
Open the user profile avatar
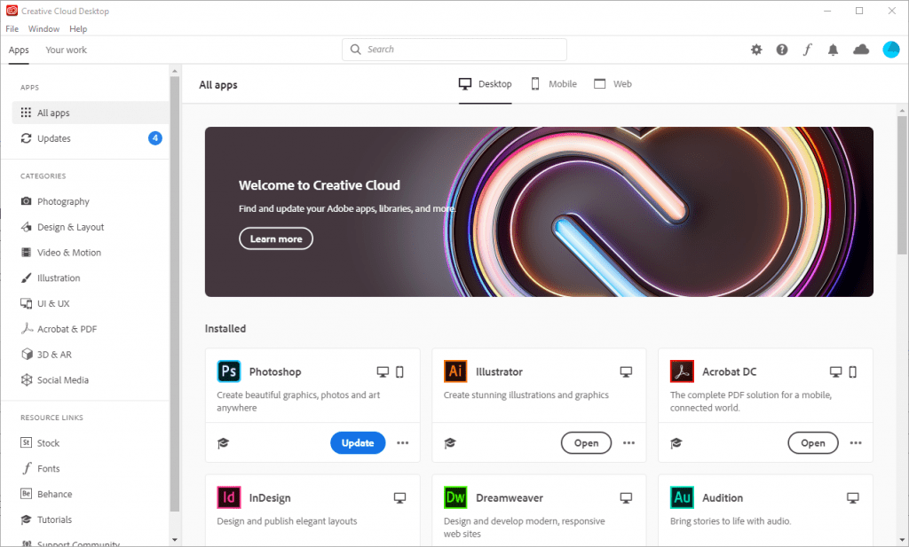coord(891,50)
